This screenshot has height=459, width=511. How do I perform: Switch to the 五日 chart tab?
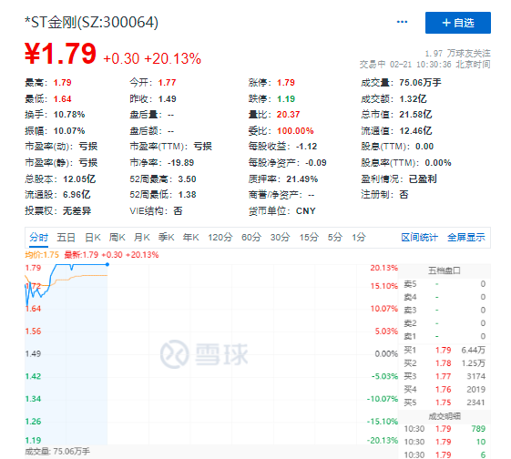tap(66, 238)
